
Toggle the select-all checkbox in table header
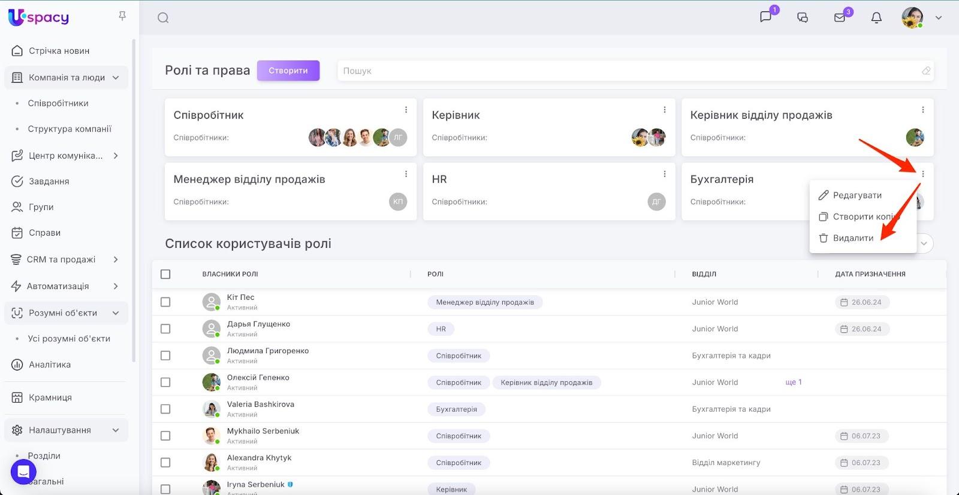click(165, 274)
